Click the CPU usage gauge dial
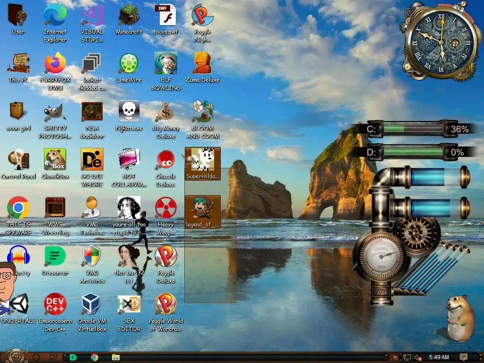Screen dimensions: 484x363 coord(381,258)
